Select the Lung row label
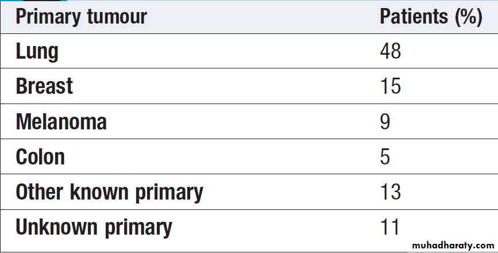Screen dimensions: 498x253 pos(37,52)
